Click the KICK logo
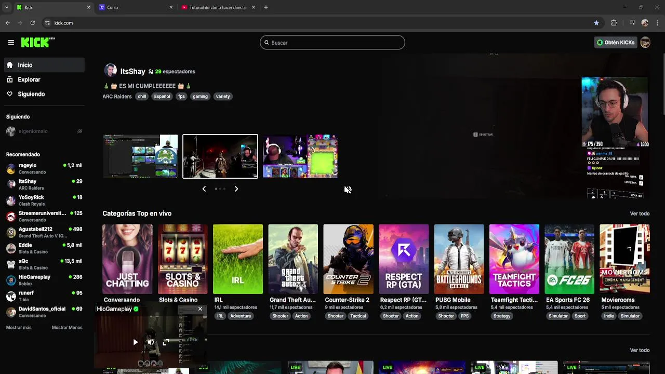 click(37, 43)
